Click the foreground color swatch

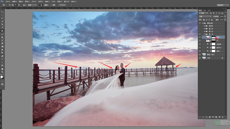pos(2,77)
